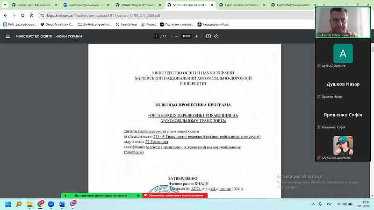View site information icon in address bar
The width and height of the screenshot is (374, 210).
coord(42,15)
